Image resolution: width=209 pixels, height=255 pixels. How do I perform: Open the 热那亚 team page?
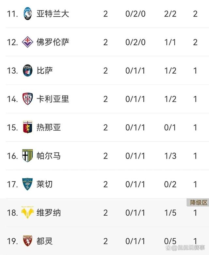(48, 127)
